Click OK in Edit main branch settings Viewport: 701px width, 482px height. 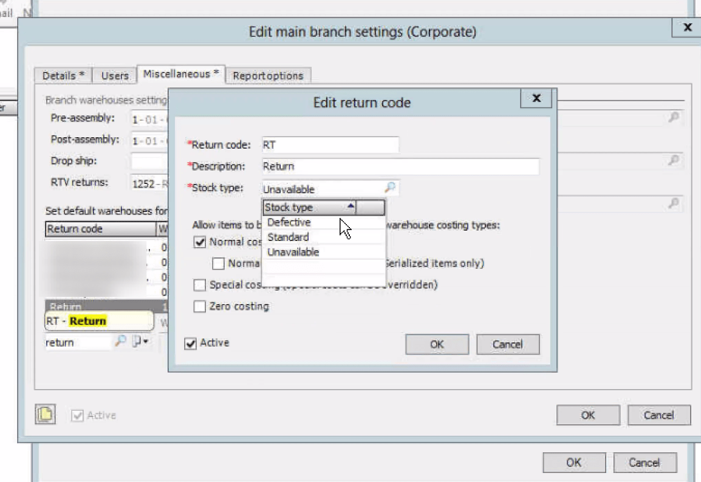click(x=588, y=415)
